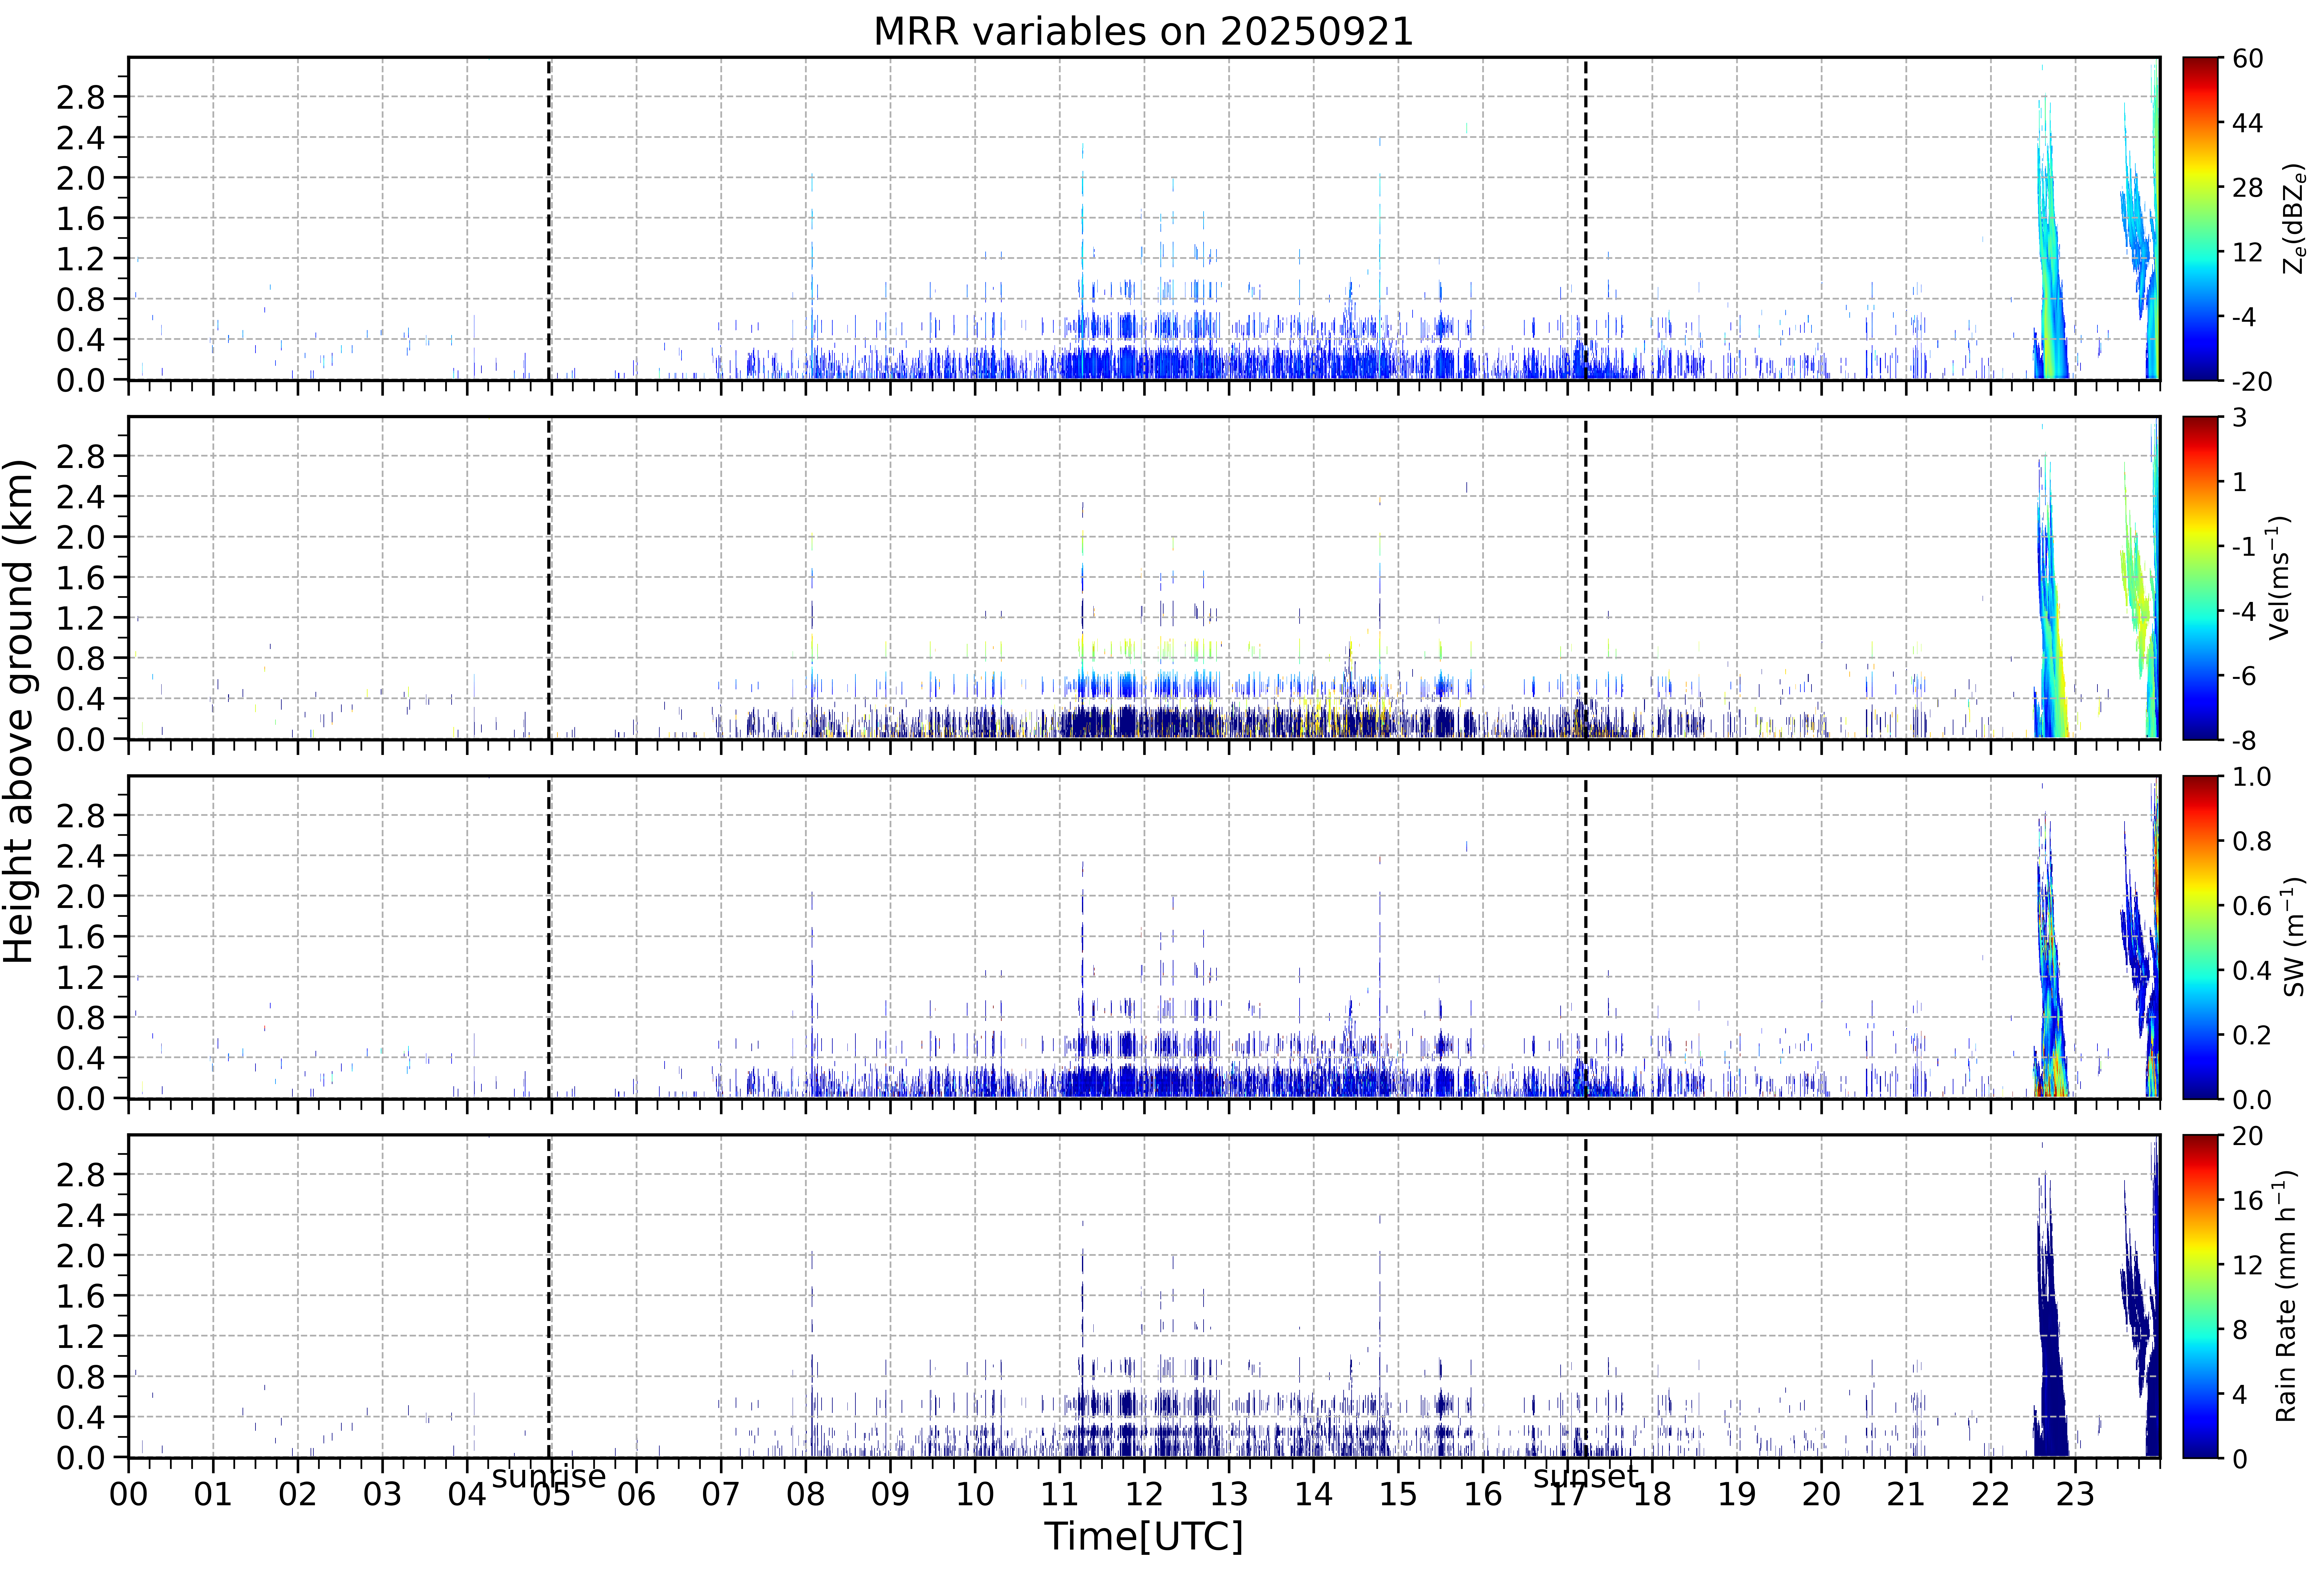The height and width of the screenshot is (1573, 2324).
Task: Click the '12' hour tick label on time axis
Action: click(1144, 1494)
